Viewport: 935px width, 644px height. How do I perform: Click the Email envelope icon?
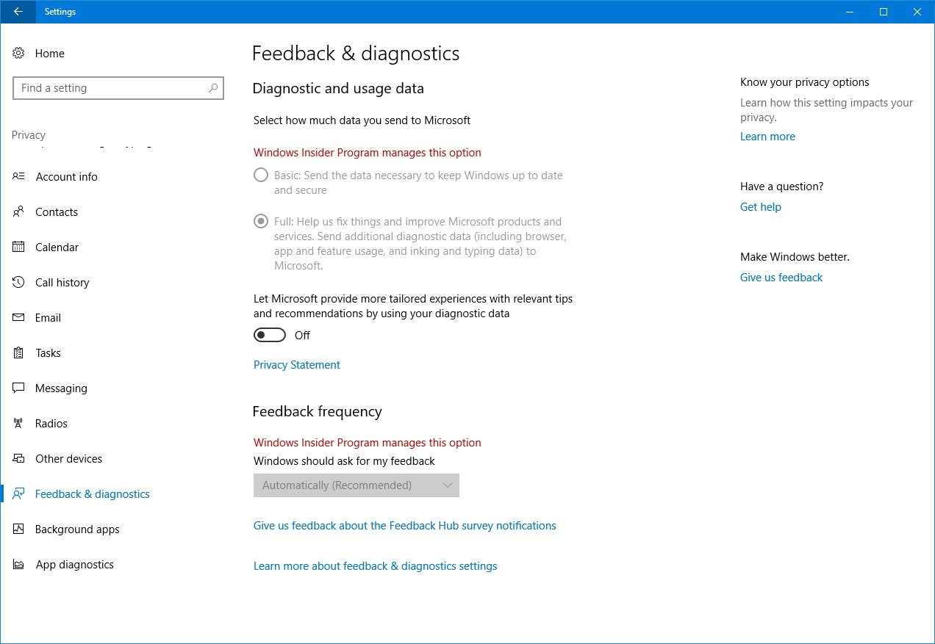(x=19, y=317)
